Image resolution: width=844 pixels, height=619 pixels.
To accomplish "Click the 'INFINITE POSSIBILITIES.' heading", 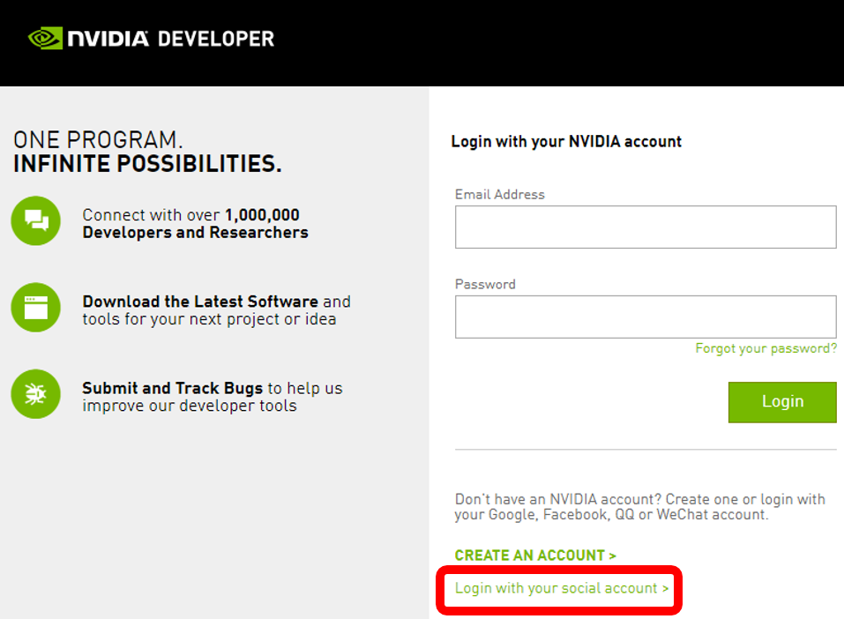I will pos(147,164).
